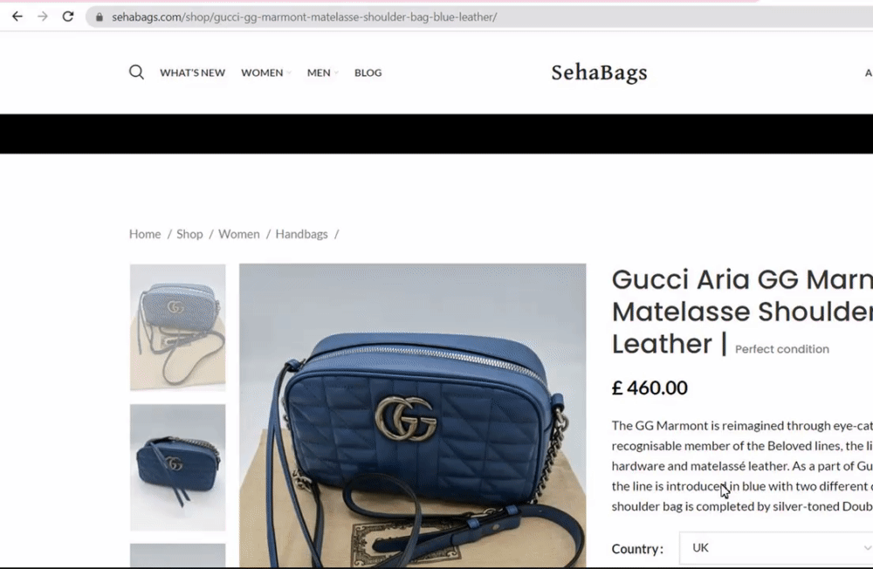Viewport: 873px width, 569px height.
Task: Reload the page with the refresh icon
Action: pyautogui.click(x=68, y=17)
